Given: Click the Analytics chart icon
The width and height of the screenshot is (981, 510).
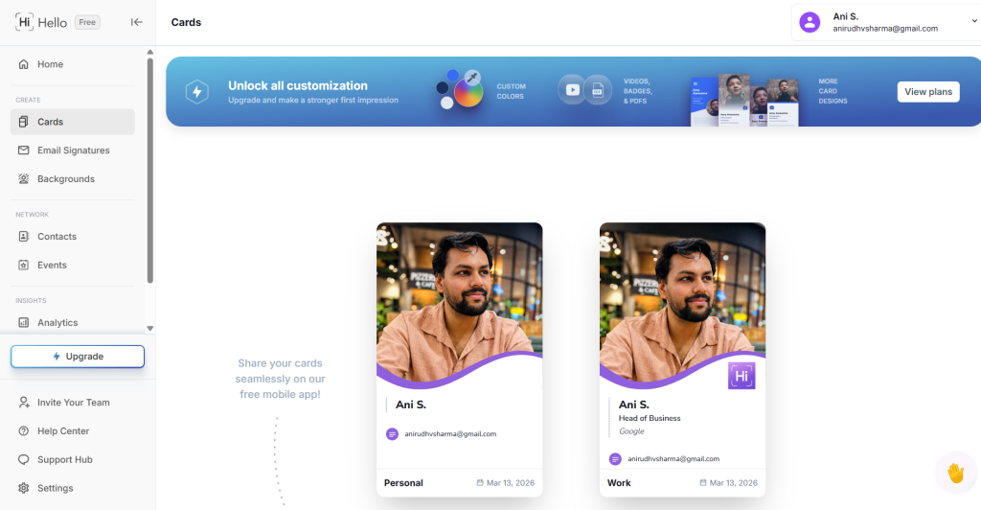Looking at the screenshot, I should (24, 323).
